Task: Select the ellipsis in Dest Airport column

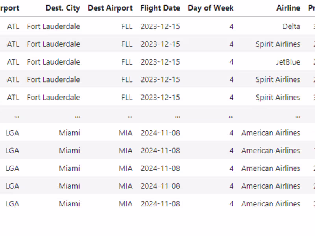Action: [130, 116]
